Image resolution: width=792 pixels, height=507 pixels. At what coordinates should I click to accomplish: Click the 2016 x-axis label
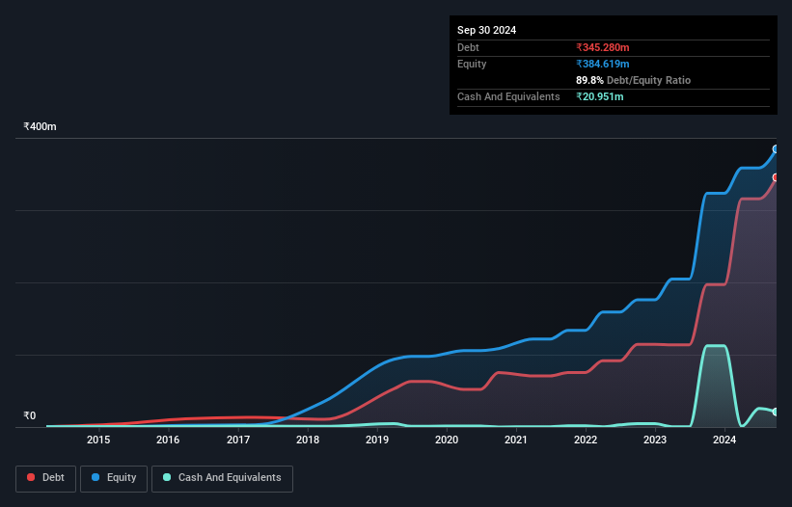(x=168, y=440)
